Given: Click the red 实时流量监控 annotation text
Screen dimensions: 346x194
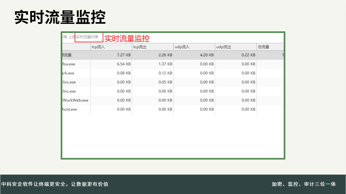Looking at the screenshot, I should (x=127, y=38).
